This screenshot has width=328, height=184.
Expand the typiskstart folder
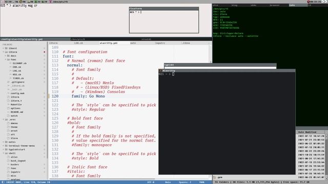pyautogui.click(x=4, y=149)
